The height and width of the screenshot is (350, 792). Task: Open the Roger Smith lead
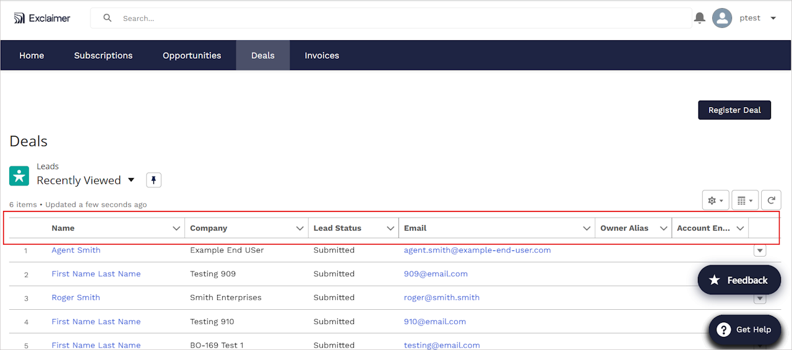(76, 297)
